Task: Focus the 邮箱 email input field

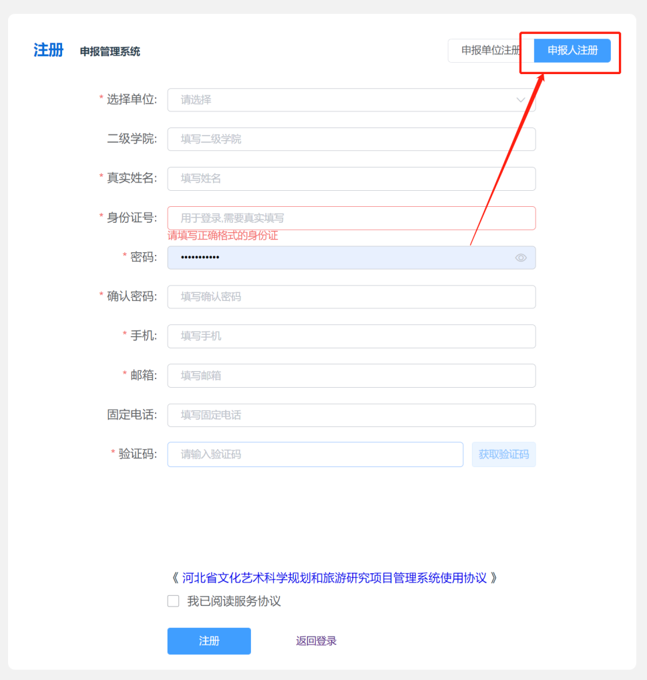Action: 351,376
